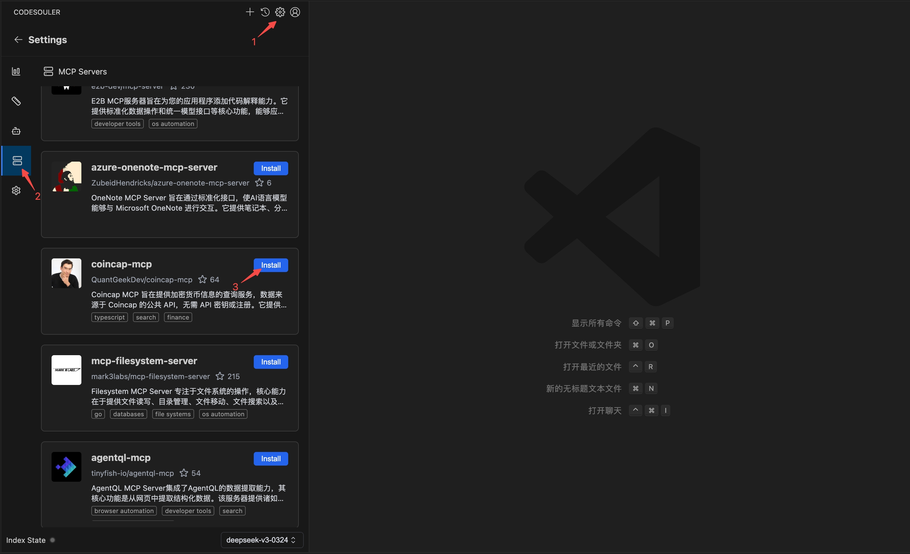
Task: Open the robot agent icon in sidebar
Action: point(16,131)
